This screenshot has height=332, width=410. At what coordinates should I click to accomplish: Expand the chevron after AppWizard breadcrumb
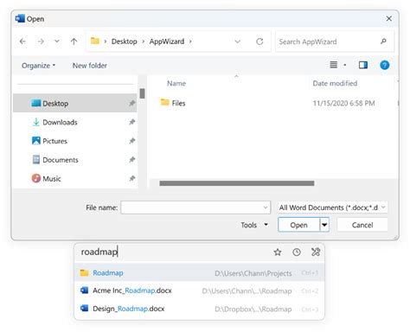click(x=190, y=41)
